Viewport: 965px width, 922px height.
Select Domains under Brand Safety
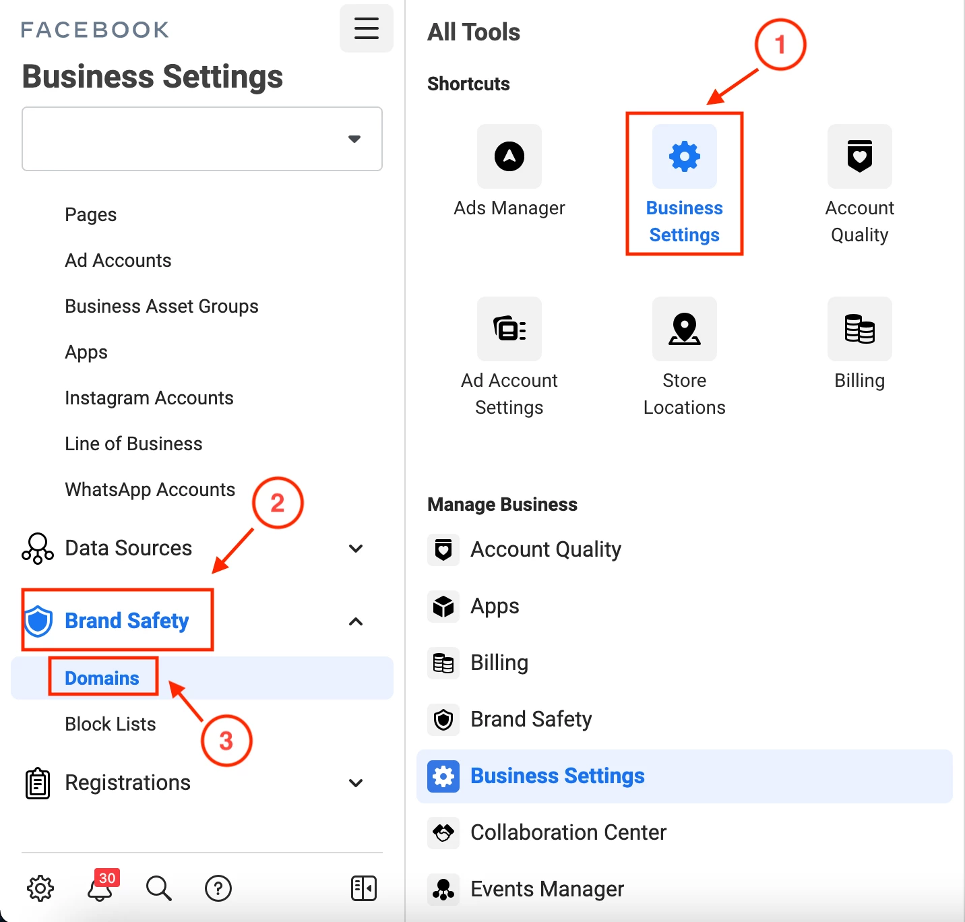pos(102,678)
